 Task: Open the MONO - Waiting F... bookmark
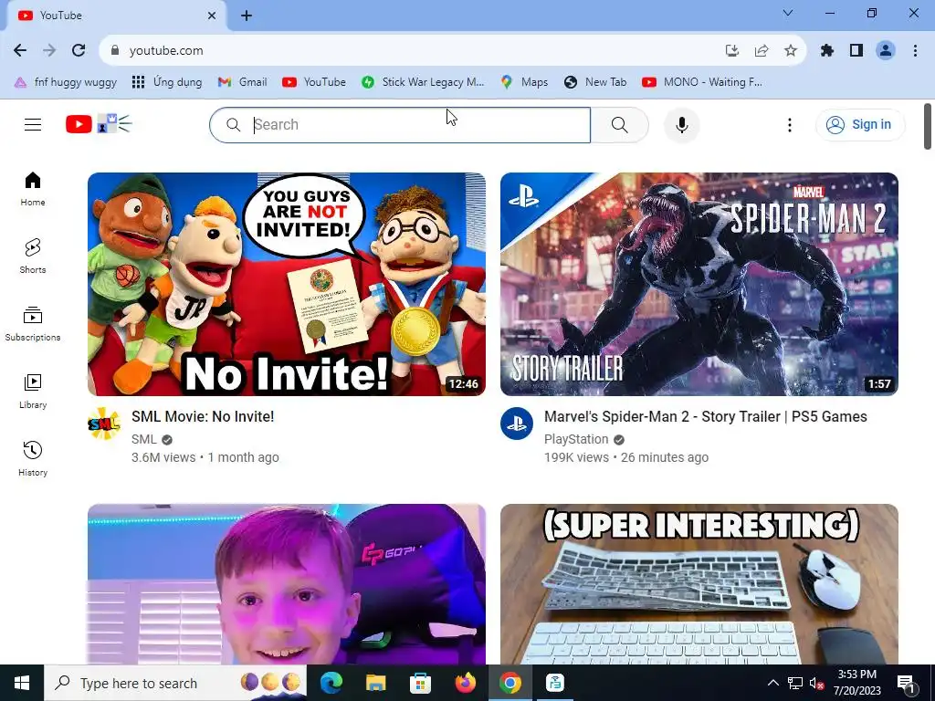point(702,82)
